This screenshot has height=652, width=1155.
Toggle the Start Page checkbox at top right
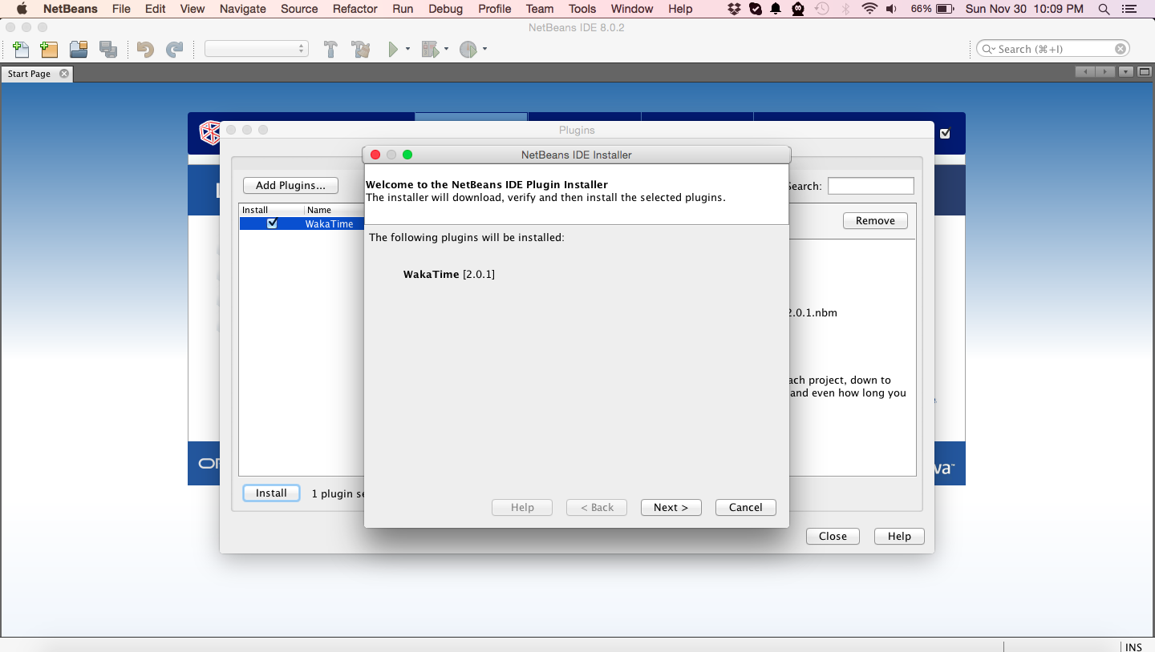point(945,134)
